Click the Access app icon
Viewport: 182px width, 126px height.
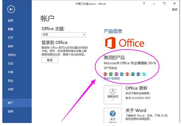[x=105, y=74]
